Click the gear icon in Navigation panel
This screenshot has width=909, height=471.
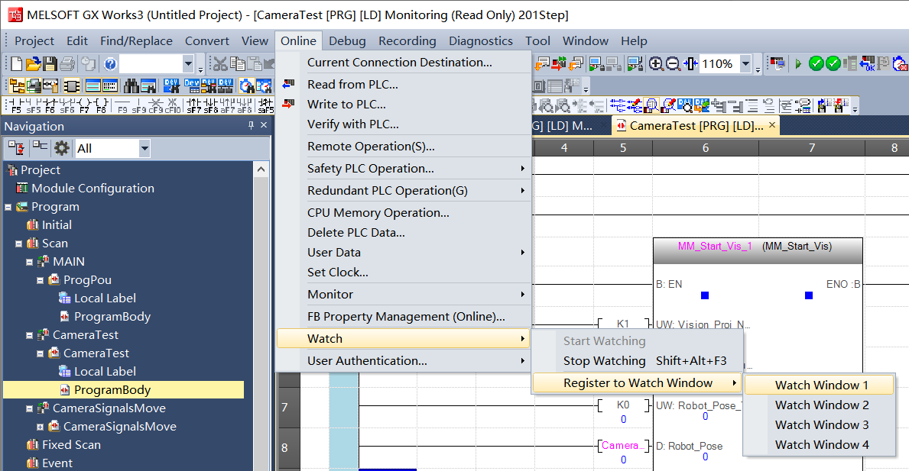(61, 148)
